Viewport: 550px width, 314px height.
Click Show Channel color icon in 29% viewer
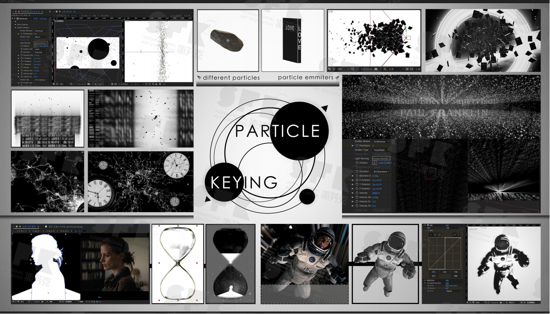[x=95, y=83]
